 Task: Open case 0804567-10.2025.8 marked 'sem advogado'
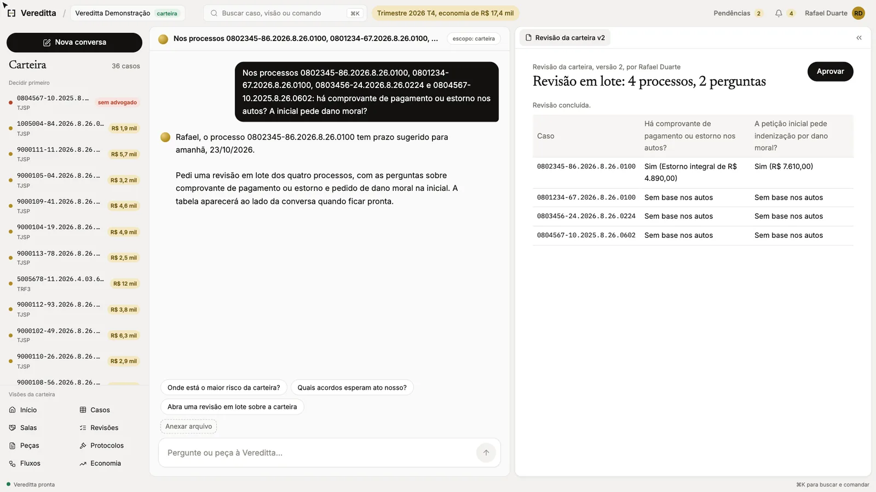(74, 102)
